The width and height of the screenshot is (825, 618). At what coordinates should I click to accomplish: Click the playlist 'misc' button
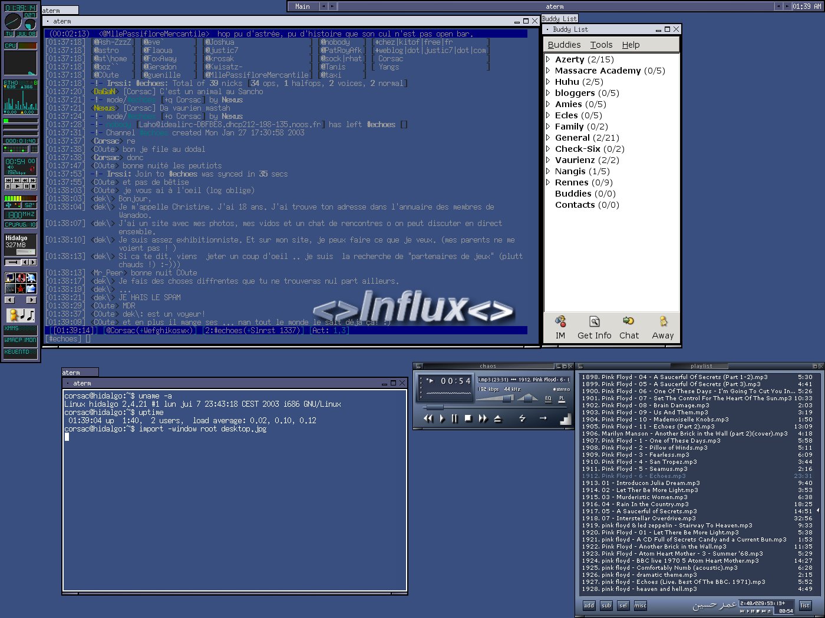(640, 605)
